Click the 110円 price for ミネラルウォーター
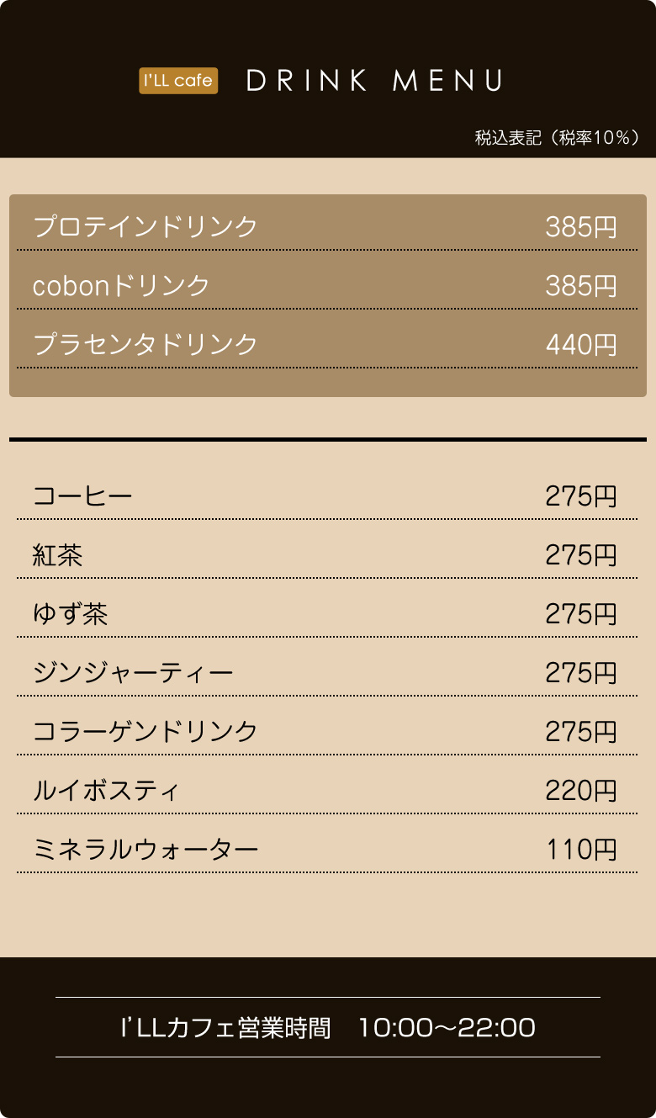656x1118 pixels. coord(582,849)
